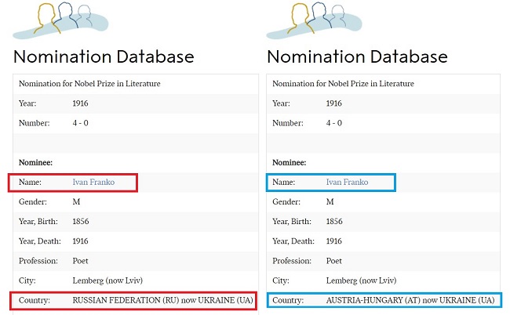The height and width of the screenshot is (315, 510).
Task: Click the Year, Death 1916 value on right
Action: pyautogui.click(x=334, y=241)
